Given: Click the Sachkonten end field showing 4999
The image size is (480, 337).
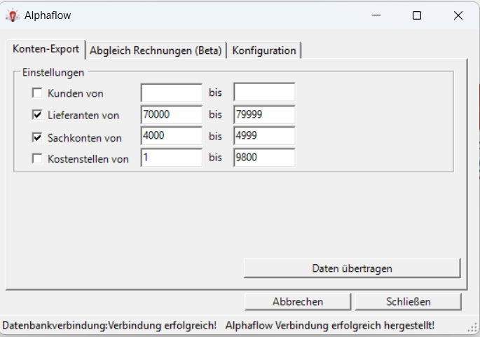Looking at the screenshot, I should tap(263, 136).
